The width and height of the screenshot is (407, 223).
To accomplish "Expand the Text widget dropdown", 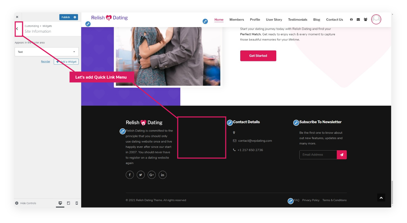I will pos(47,52).
